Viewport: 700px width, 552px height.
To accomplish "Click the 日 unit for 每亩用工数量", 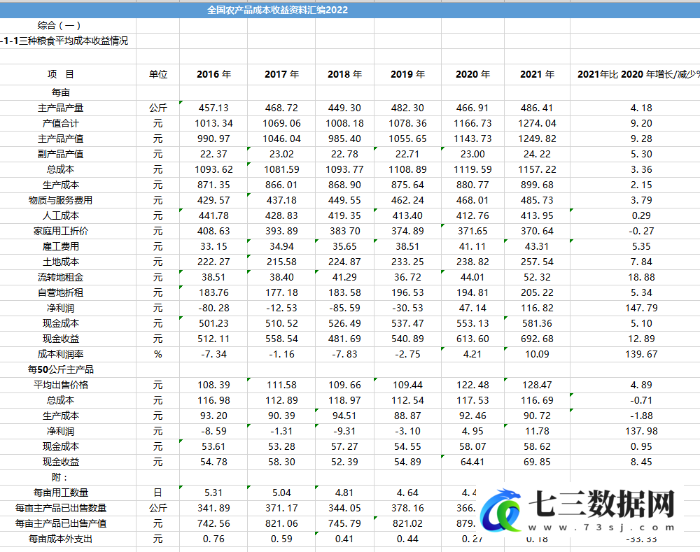I will [x=158, y=493].
